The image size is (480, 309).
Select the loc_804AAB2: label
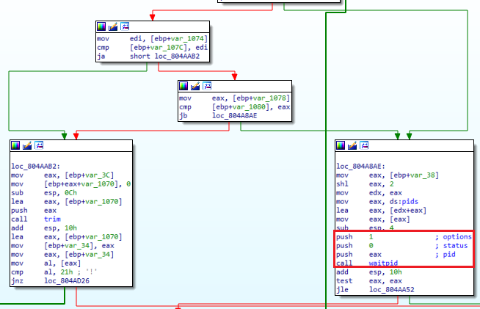pos(36,167)
